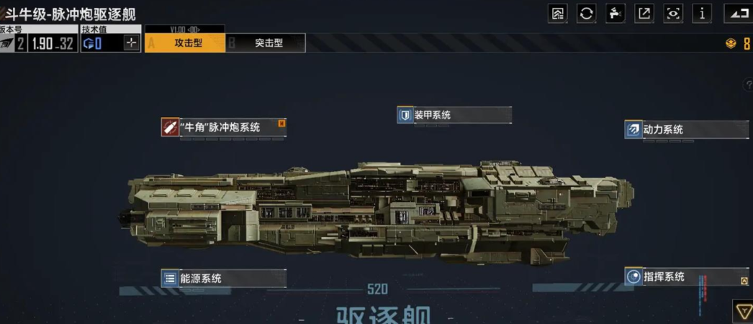Select the destroyer ship model
Screen dimensions: 753x324
click(x=376, y=213)
